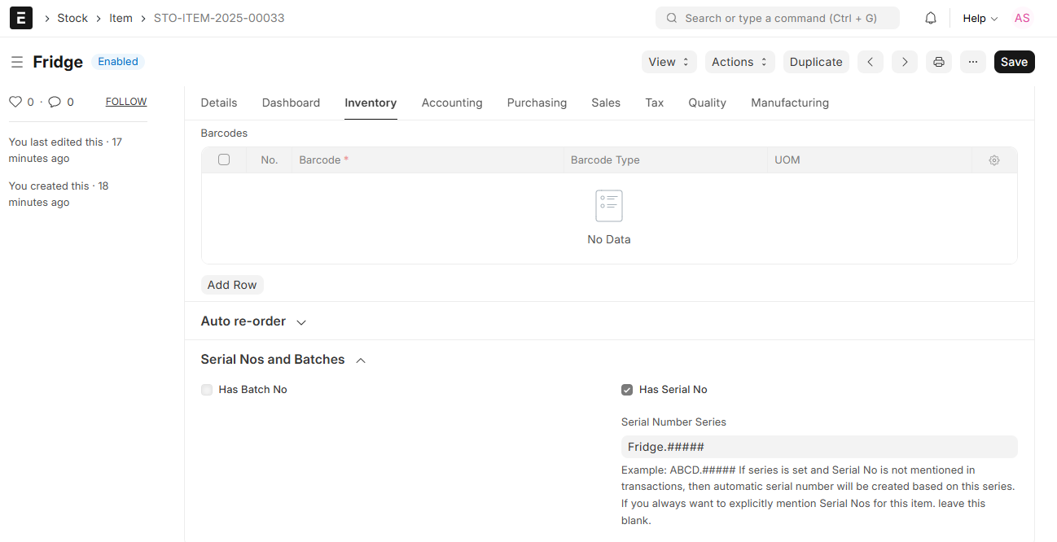Screen dimensions: 1057x542
Task: Print the Fridge item document
Action: tap(938, 62)
